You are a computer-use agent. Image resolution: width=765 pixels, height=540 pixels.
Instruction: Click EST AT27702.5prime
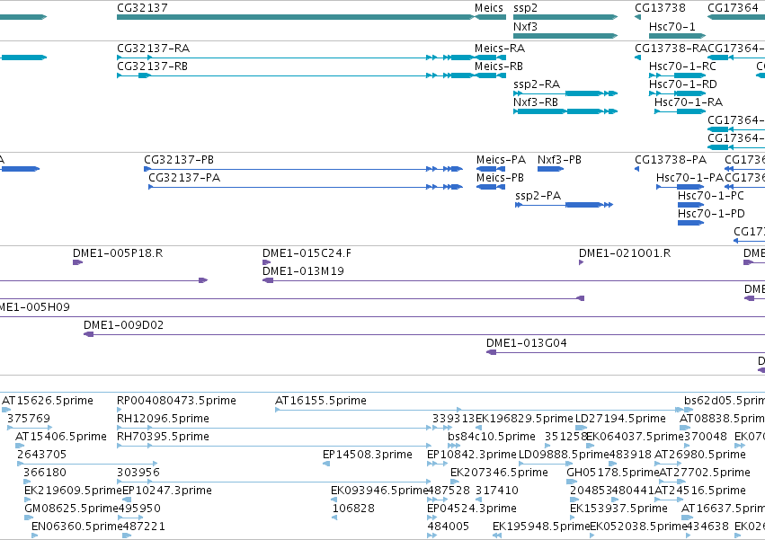pyautogui.click(x=672, y=482)
